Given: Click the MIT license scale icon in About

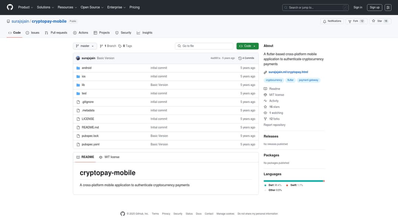Looking at the screenshot, I should pos(265,95).
